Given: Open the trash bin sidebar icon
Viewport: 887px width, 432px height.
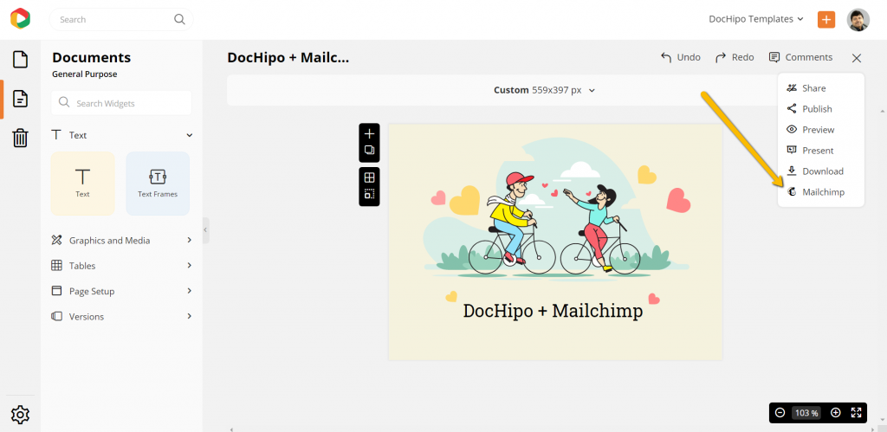Looking at the screenshot, I should click(21, 138).
